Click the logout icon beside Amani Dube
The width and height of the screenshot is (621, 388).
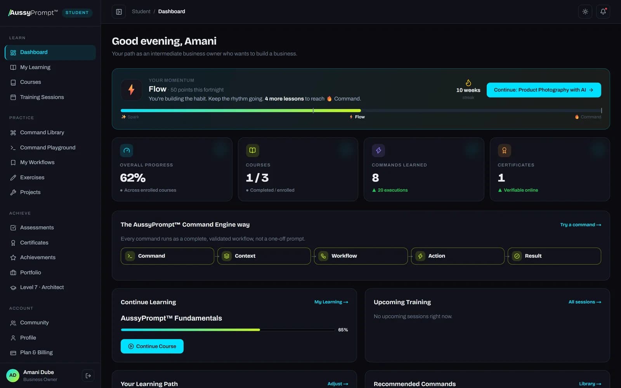(x=88, y=376)
